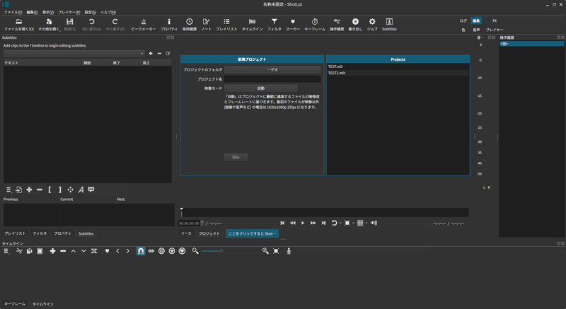Click the add subtitle track plus button
566x309 pixels.
(x=151, y=53)
